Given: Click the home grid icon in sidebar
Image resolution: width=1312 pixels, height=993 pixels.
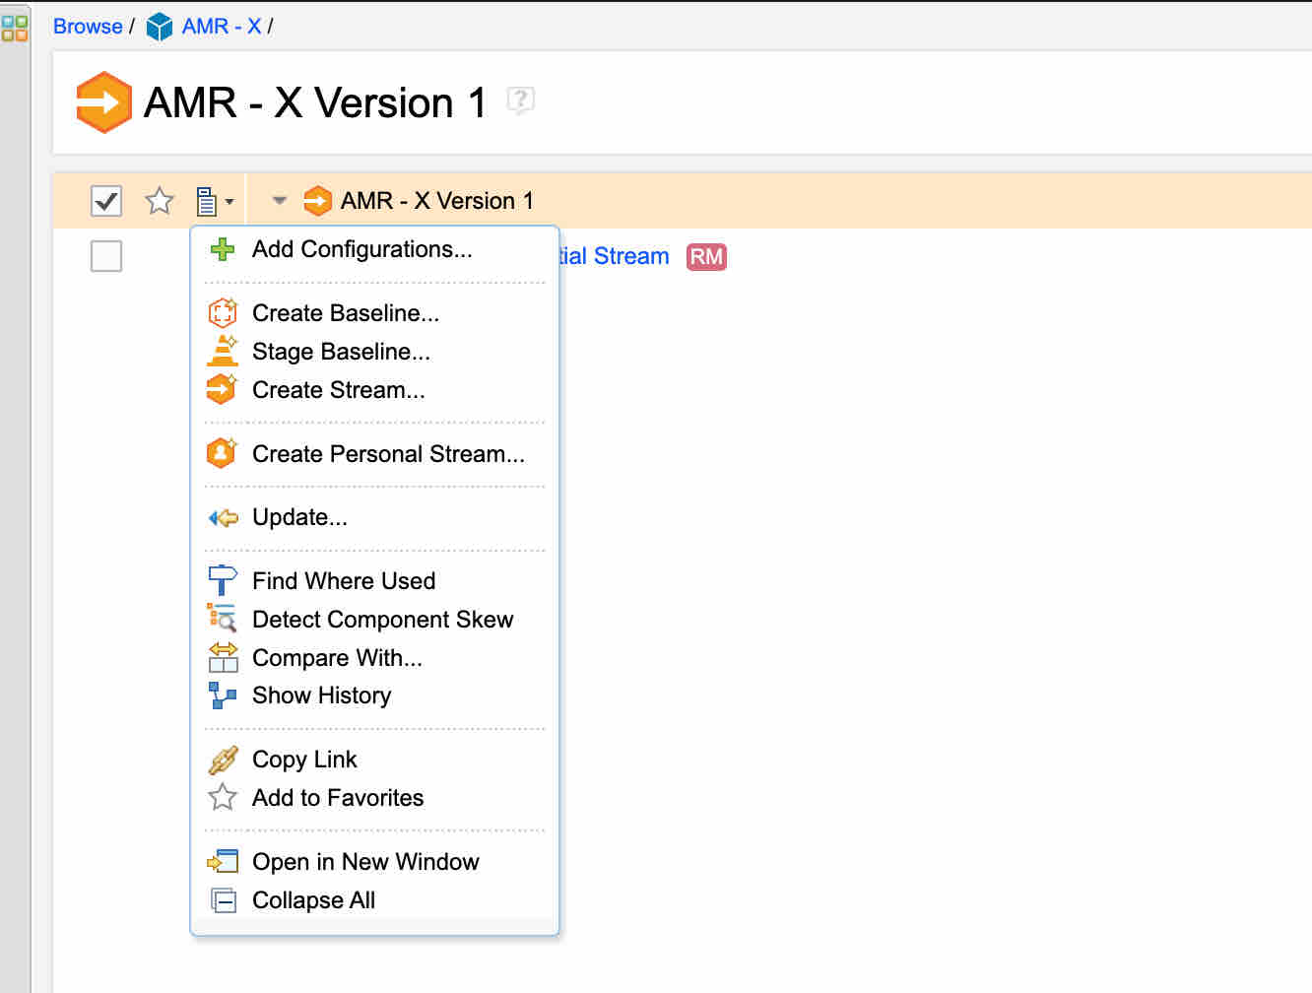Looking at the screenshot, I should click(15, 28).
